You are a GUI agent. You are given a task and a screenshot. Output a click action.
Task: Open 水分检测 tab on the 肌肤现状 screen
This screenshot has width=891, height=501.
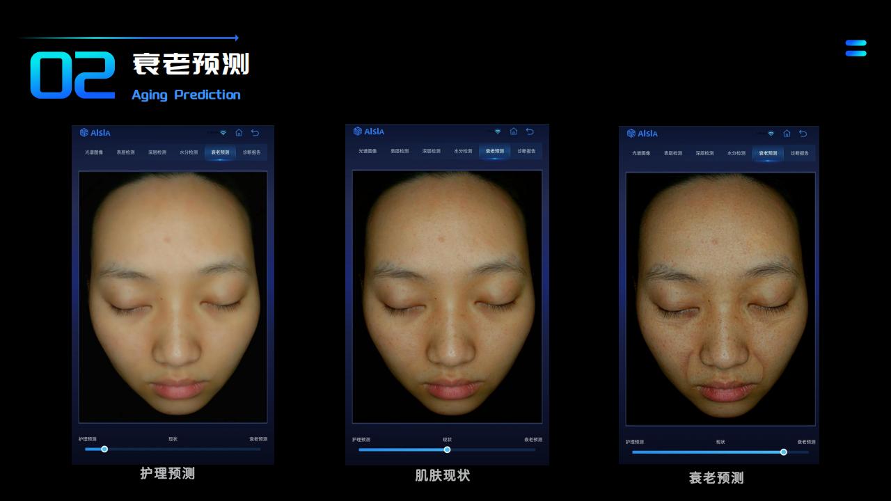pyautogui.click(x=463, y=151)
